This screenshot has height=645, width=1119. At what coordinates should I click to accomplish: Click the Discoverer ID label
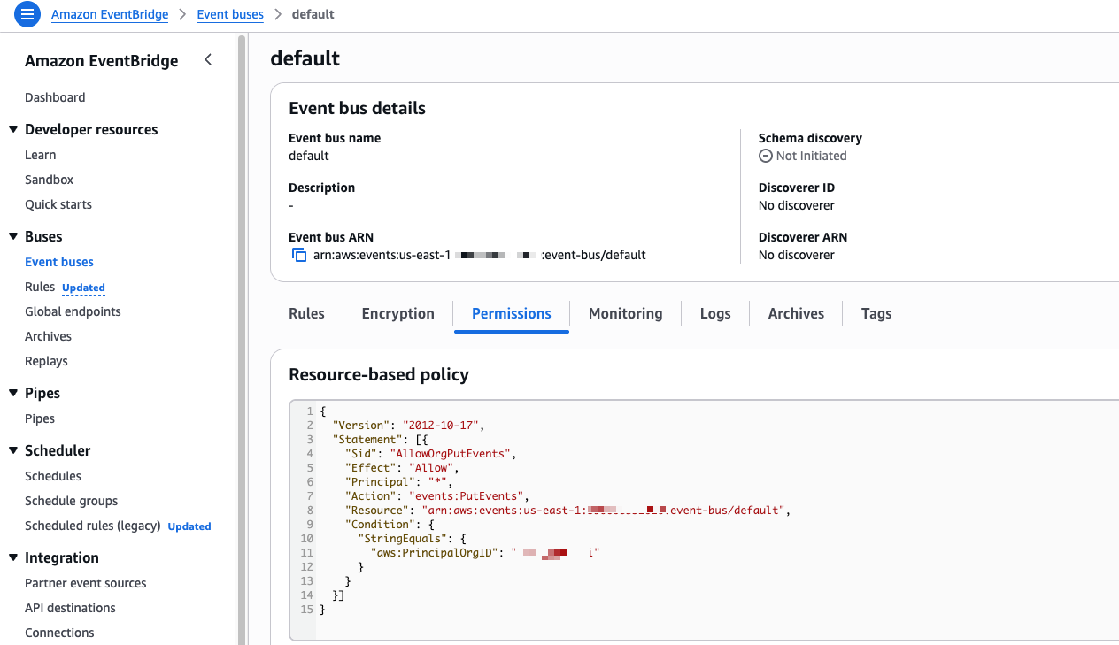point(797,188)
